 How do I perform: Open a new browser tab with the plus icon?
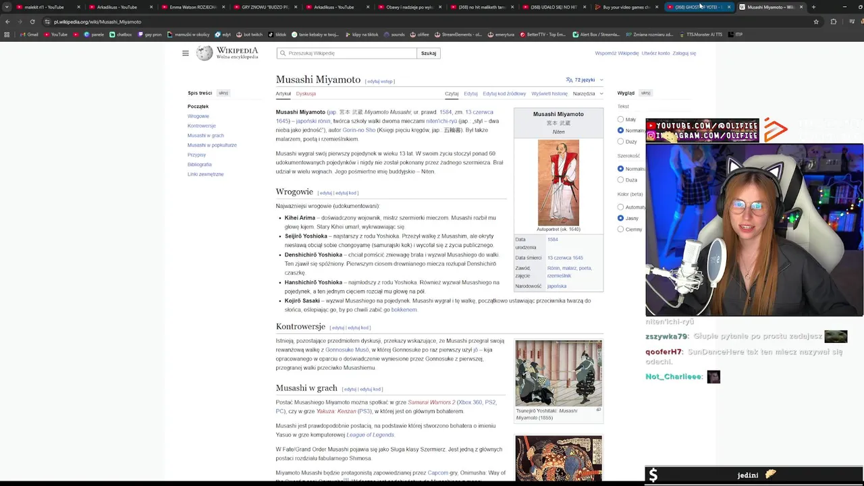(813, 7)
